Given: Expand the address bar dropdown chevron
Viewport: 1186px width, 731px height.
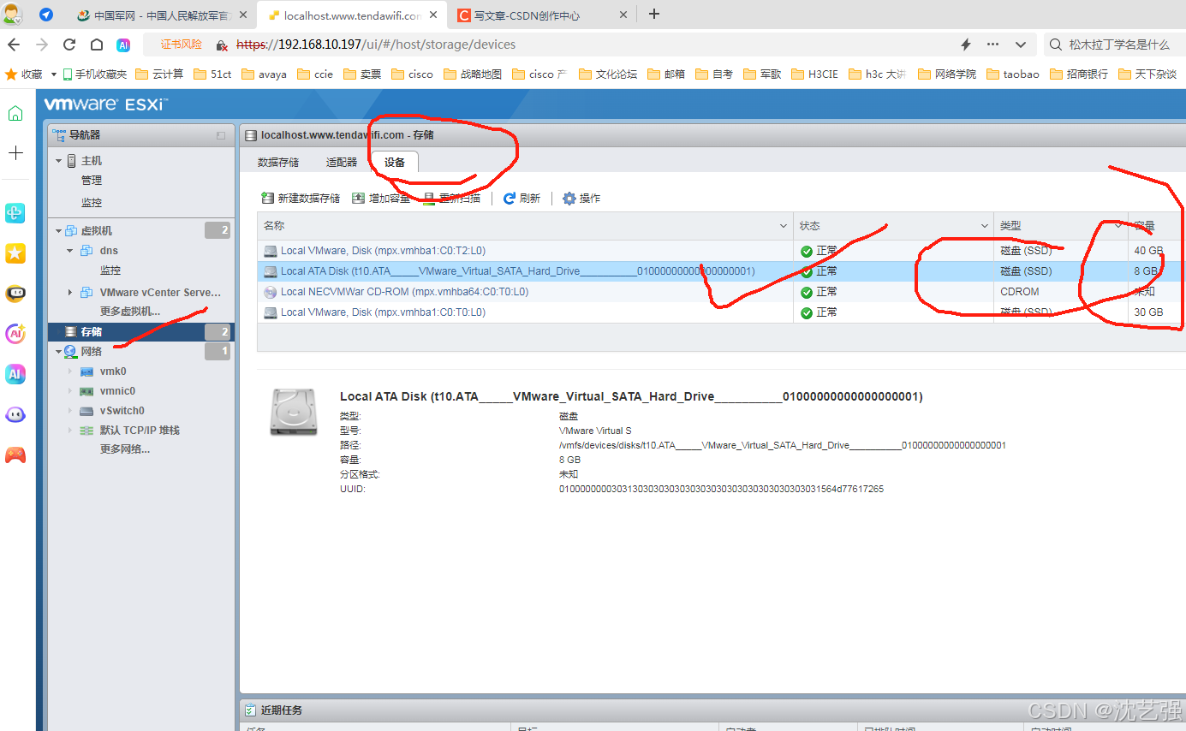Looking at the screenshot, I should point(1020,45).
